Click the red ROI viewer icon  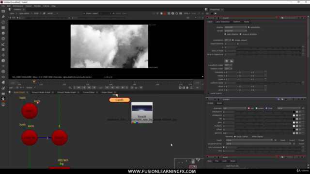pyautogui.click(x=165, y=14)
